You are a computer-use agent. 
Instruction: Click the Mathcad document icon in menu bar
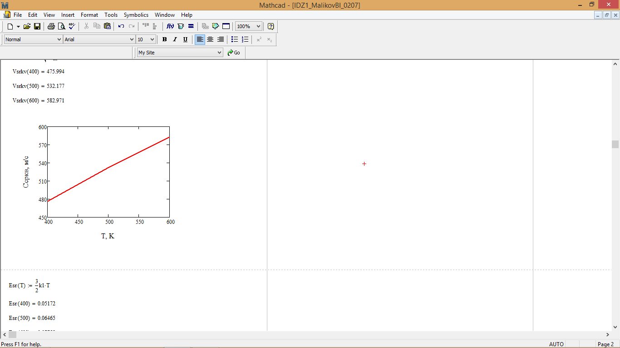tap(7, 15)
